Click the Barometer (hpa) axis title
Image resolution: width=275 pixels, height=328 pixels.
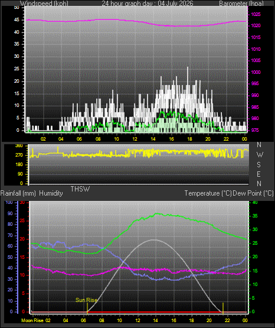tap(241, 4)
